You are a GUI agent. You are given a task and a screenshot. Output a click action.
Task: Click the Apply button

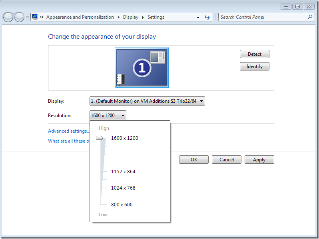point(259,160)
